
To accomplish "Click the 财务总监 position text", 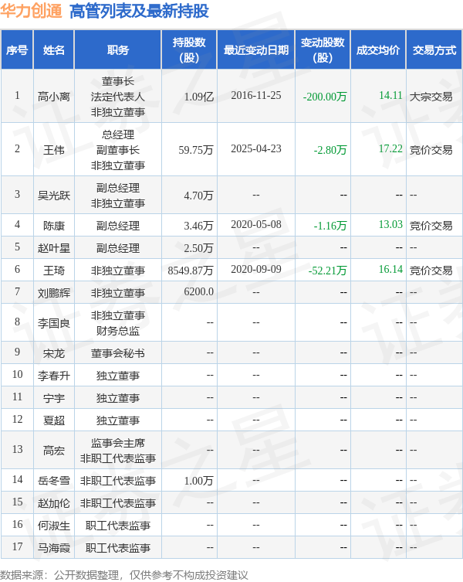I will point(118,331).
